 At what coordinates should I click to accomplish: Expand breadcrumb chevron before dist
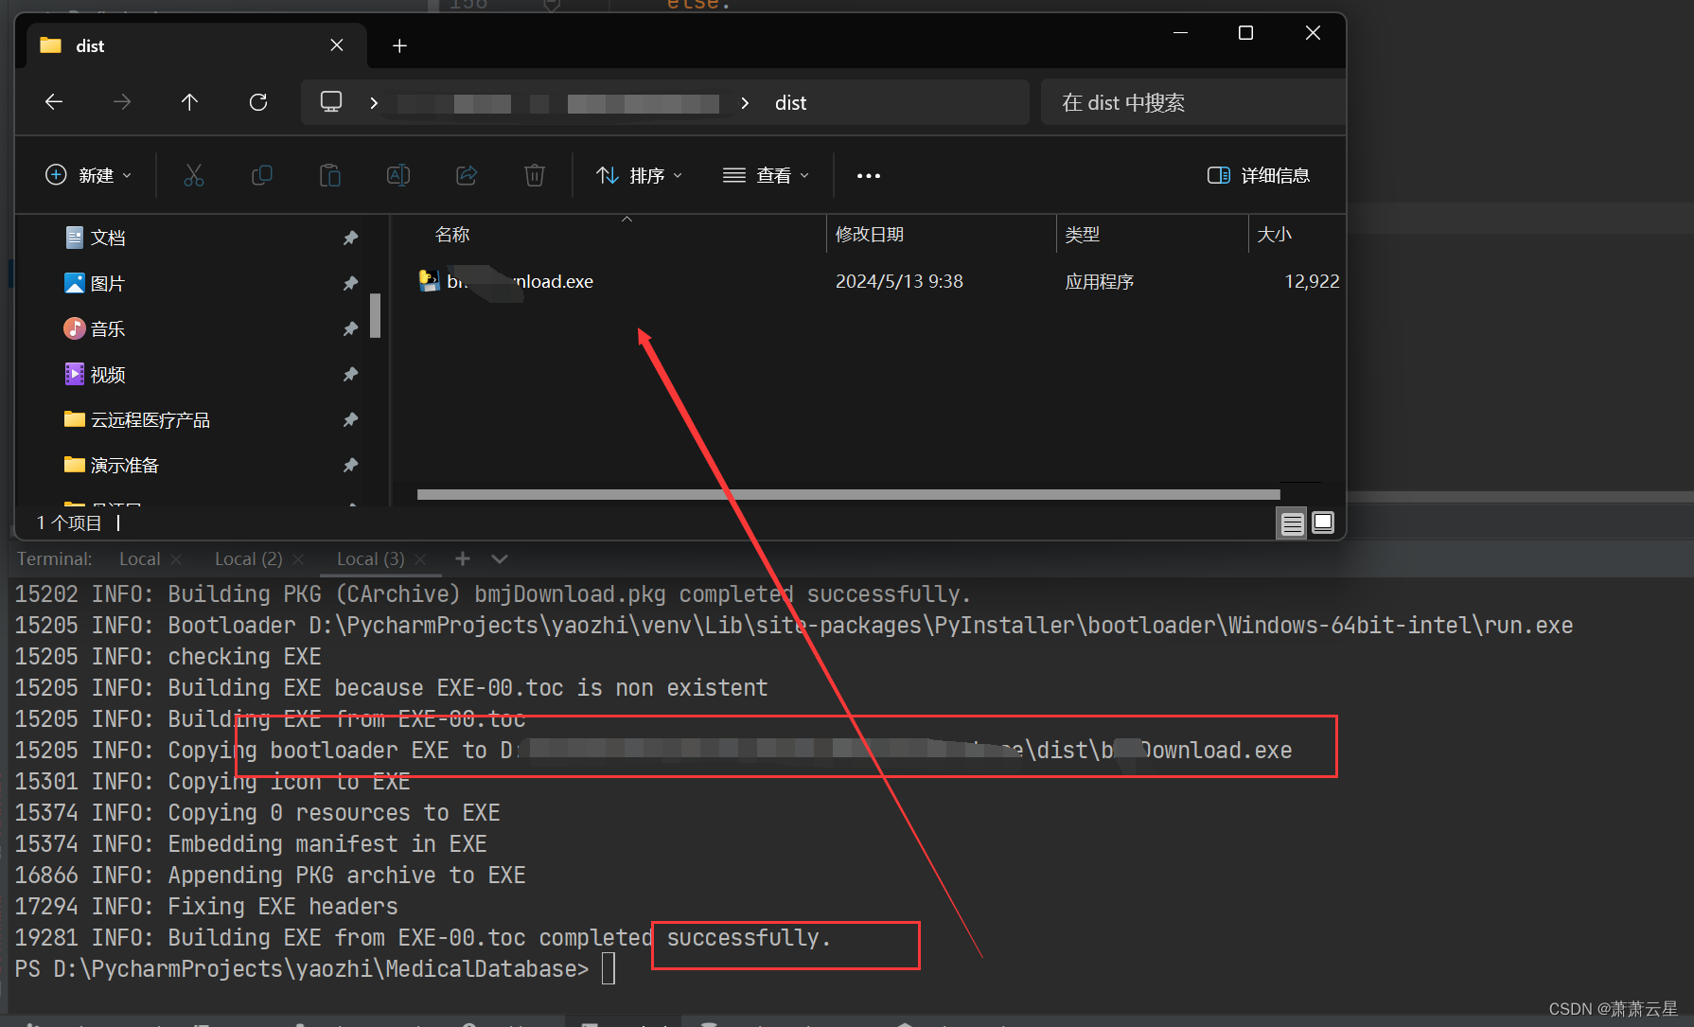(x=746, y=102)
